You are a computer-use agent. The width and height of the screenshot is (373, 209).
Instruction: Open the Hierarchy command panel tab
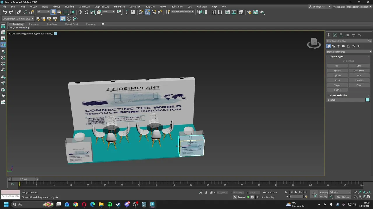[x=341, y=35]
